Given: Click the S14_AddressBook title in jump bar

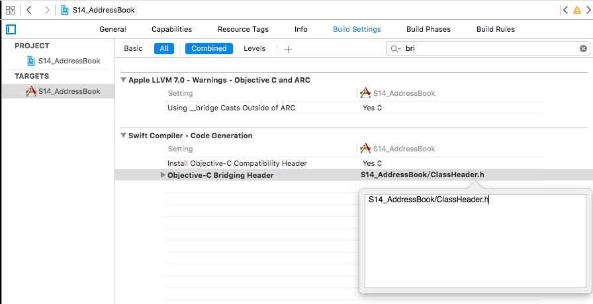Looking at the screenshot, I should tap(104, 10).
